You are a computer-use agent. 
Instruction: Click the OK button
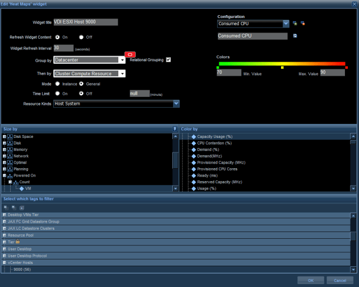tap(311, 280)
